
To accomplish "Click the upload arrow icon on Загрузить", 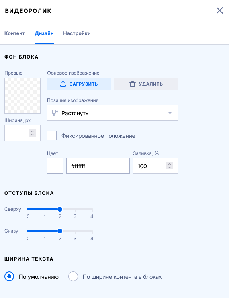I will (63, 84).
